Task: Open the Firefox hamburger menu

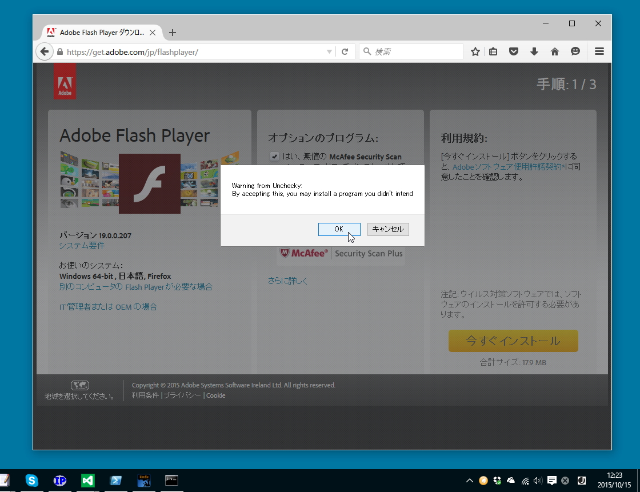Action: coord(599,51)
